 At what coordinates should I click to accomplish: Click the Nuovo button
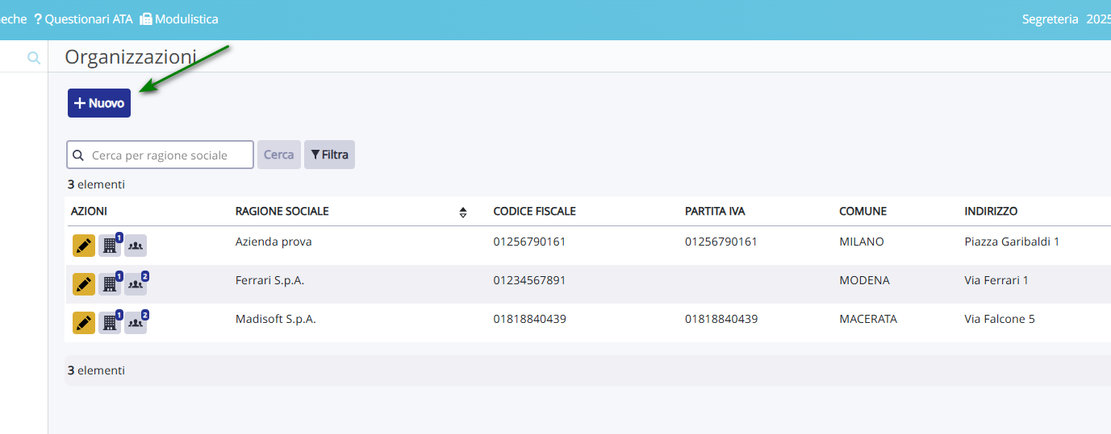click(x=99, y=103)
